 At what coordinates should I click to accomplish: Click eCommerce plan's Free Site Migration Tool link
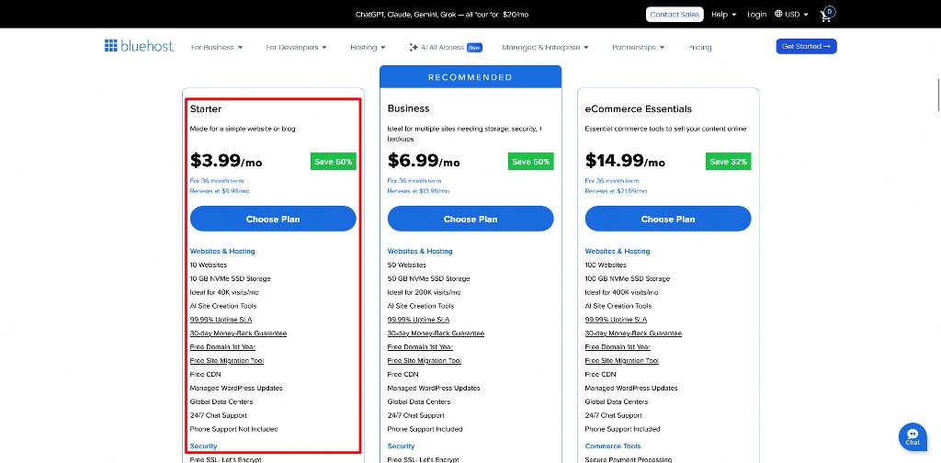pos(622,361)
